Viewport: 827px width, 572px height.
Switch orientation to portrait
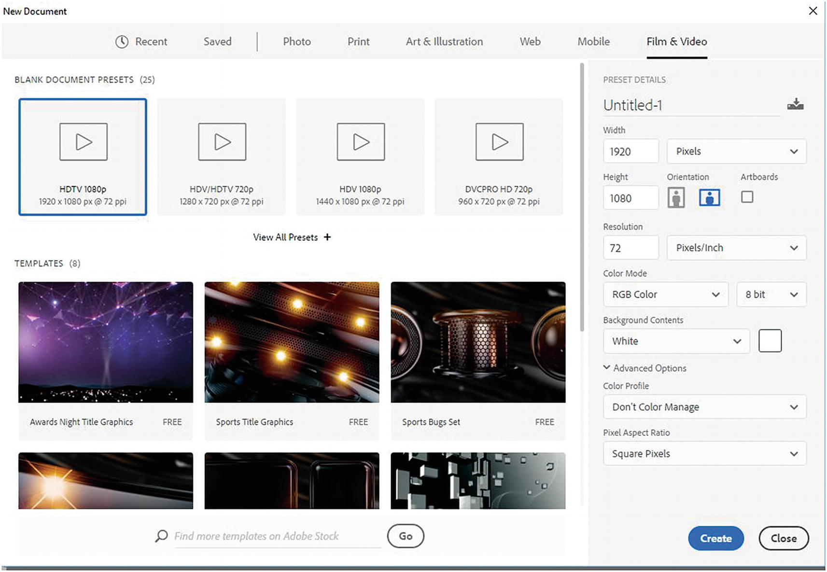pos(676,197)
